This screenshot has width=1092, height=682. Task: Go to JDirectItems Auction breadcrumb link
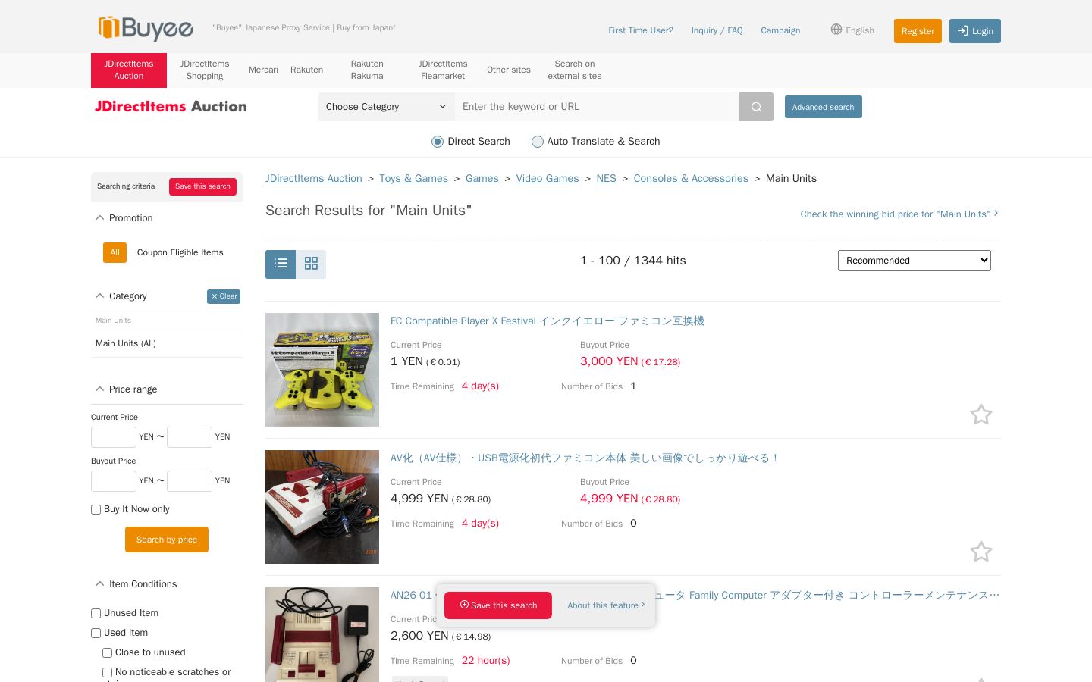pyautogui.click(x=314, y=178)
